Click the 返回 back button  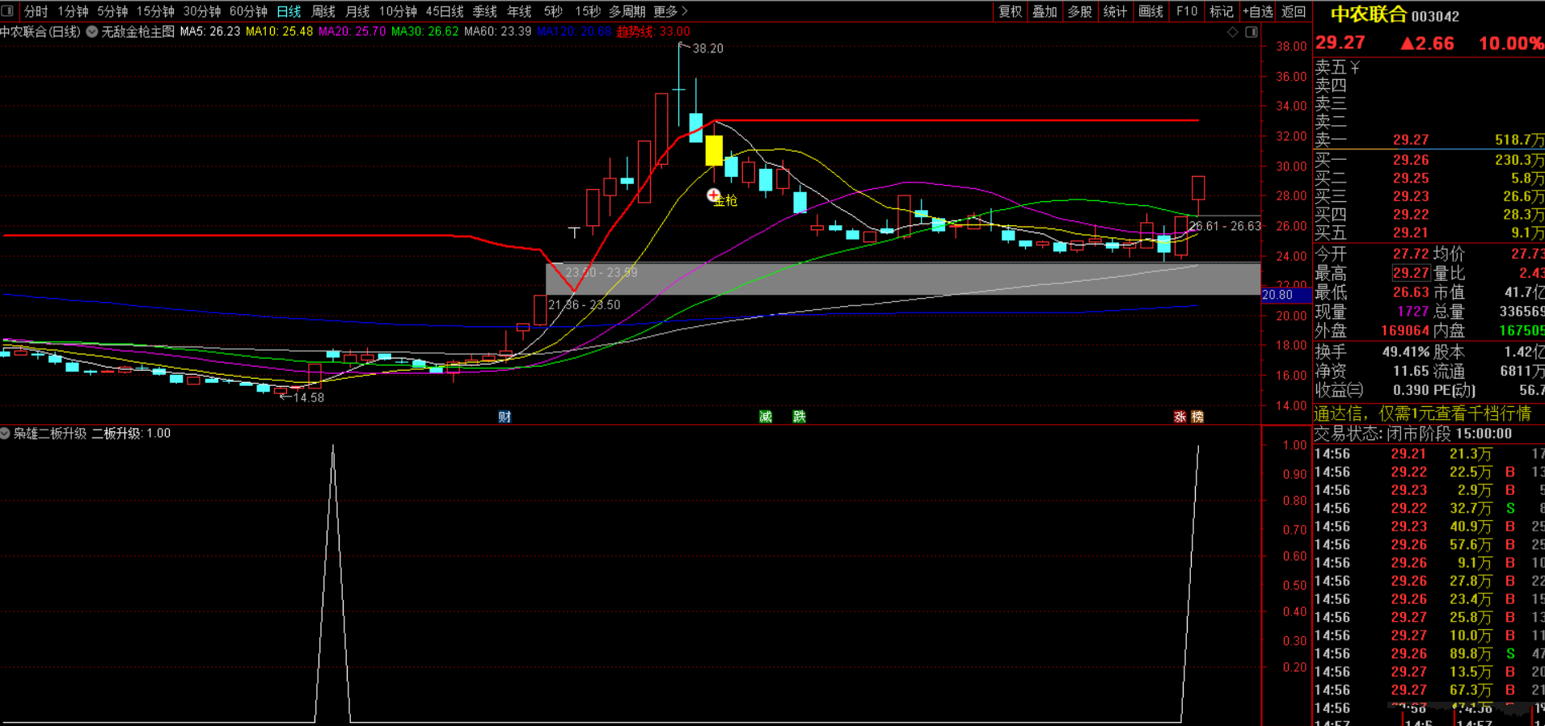tap(1294, 11)
